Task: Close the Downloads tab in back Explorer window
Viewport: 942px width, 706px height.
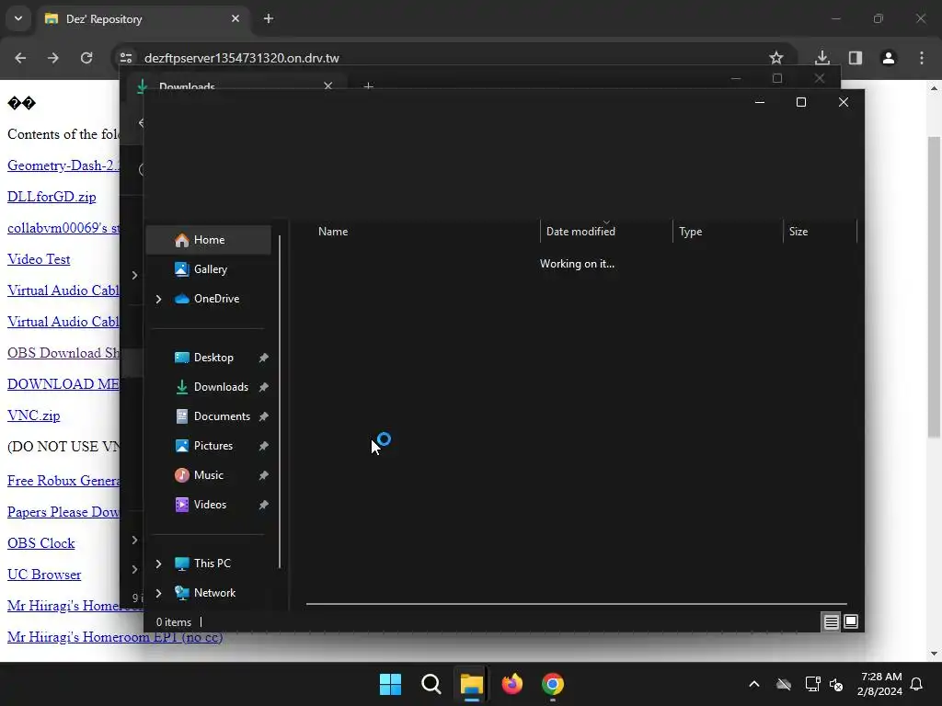Action: tap(328, 85)
